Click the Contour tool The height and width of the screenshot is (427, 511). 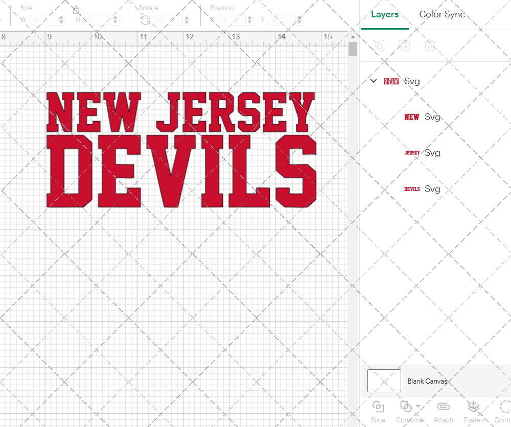(x=503, y=412)
